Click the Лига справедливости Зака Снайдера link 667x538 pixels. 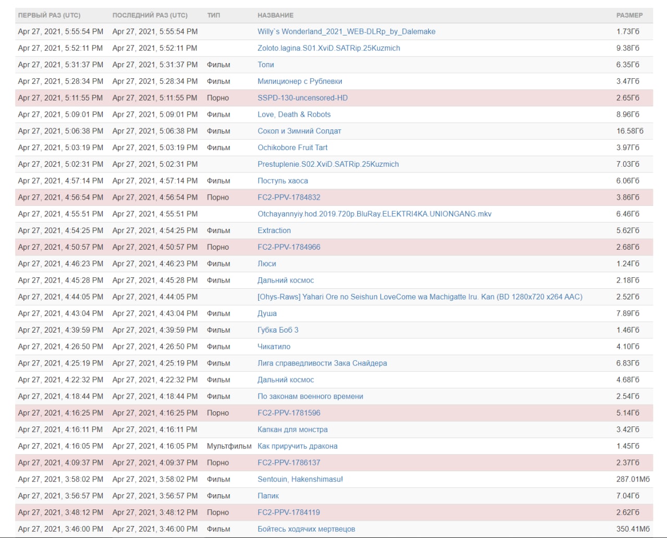[x=322, y=363]
